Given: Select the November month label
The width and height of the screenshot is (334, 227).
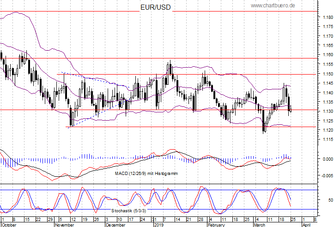Looking at the screenshot, I should point(65,225).
